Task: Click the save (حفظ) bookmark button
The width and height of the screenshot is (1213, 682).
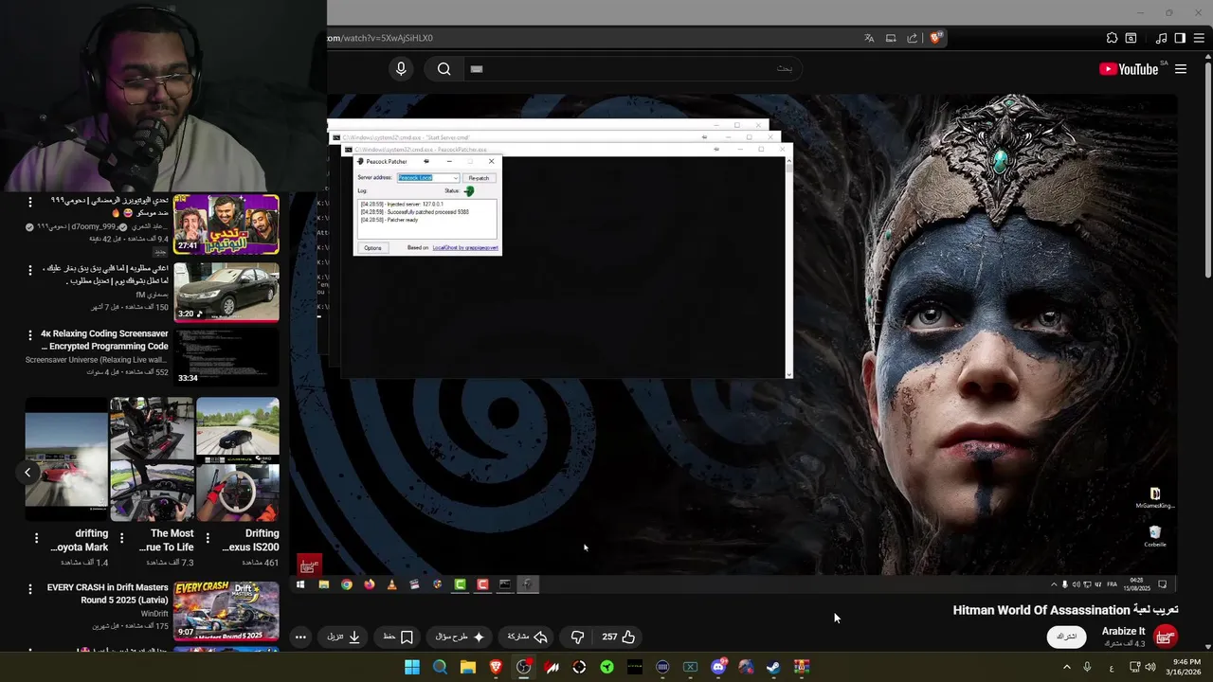Action: coord(398,637)
